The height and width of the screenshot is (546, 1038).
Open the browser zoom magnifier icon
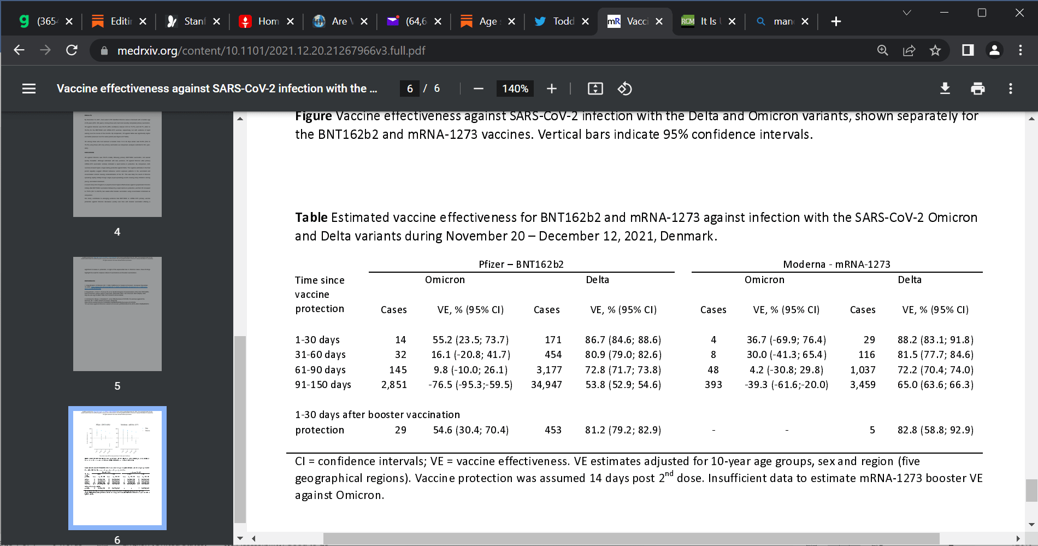883,50
